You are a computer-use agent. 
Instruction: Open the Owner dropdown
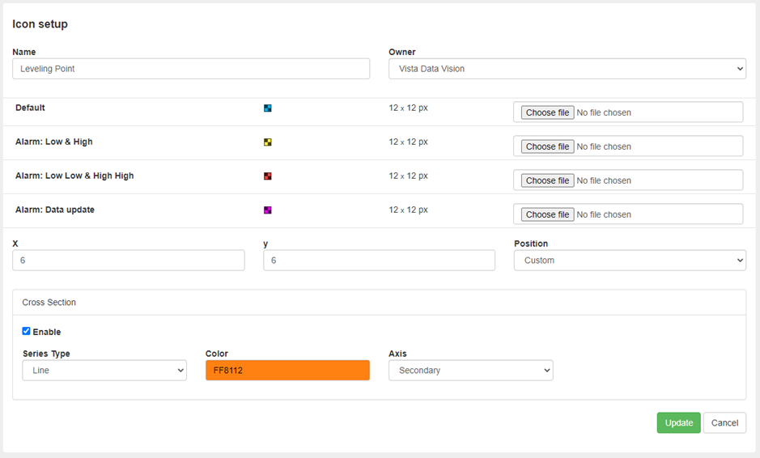pyautogui.click(x=567, y=69)
